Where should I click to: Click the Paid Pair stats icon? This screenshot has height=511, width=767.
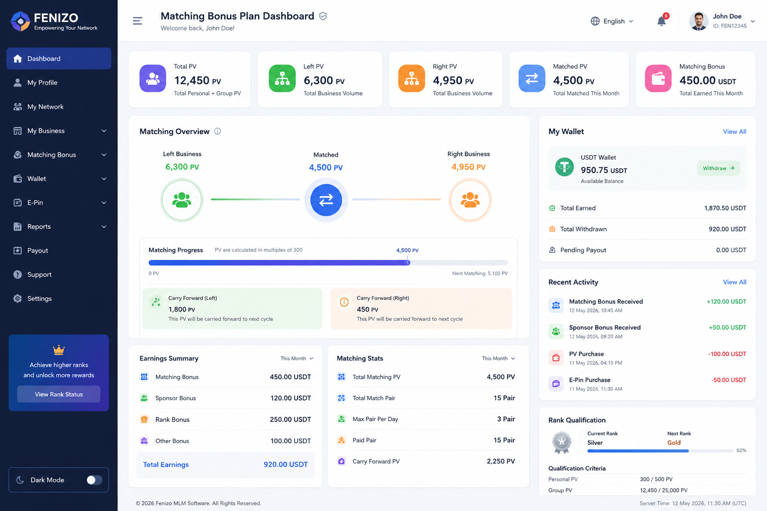point(342,440)
